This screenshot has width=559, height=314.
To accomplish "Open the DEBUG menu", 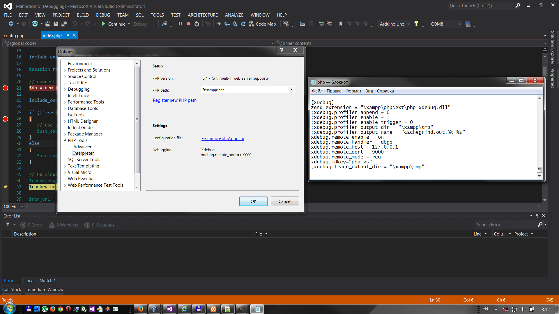I will [x=103, y=15].
